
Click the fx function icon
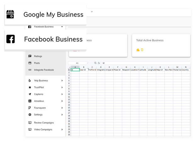tap(99, 63)
